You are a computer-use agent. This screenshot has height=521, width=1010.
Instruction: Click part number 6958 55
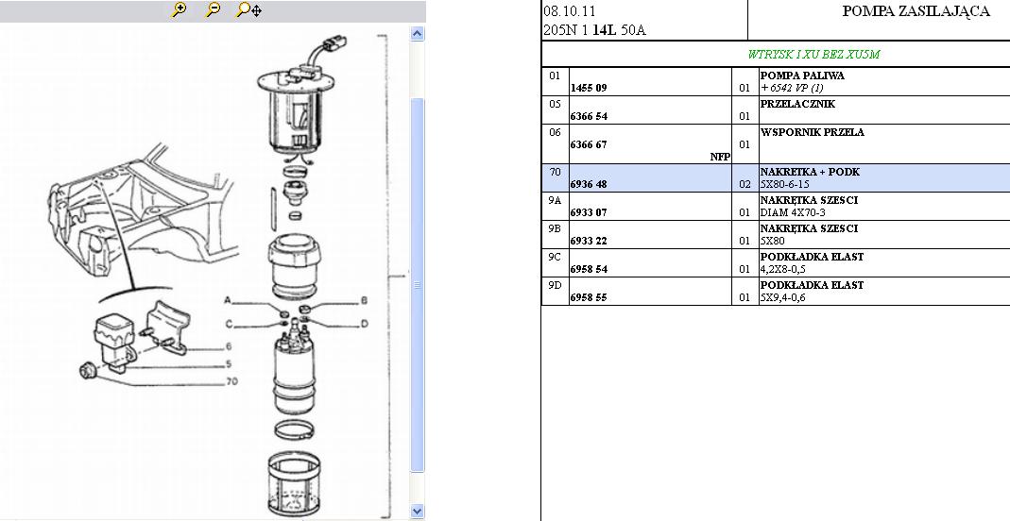click(589, 297)
